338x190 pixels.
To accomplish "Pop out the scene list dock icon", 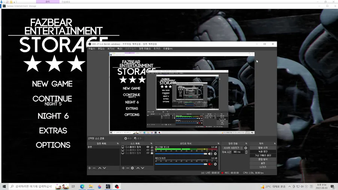I will (x=118, y=143).
